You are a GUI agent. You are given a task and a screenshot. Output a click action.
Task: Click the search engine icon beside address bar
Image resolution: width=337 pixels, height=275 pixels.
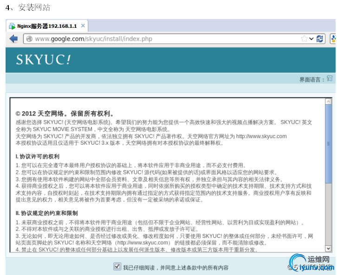pyautogui.click(x=333, y=39)
